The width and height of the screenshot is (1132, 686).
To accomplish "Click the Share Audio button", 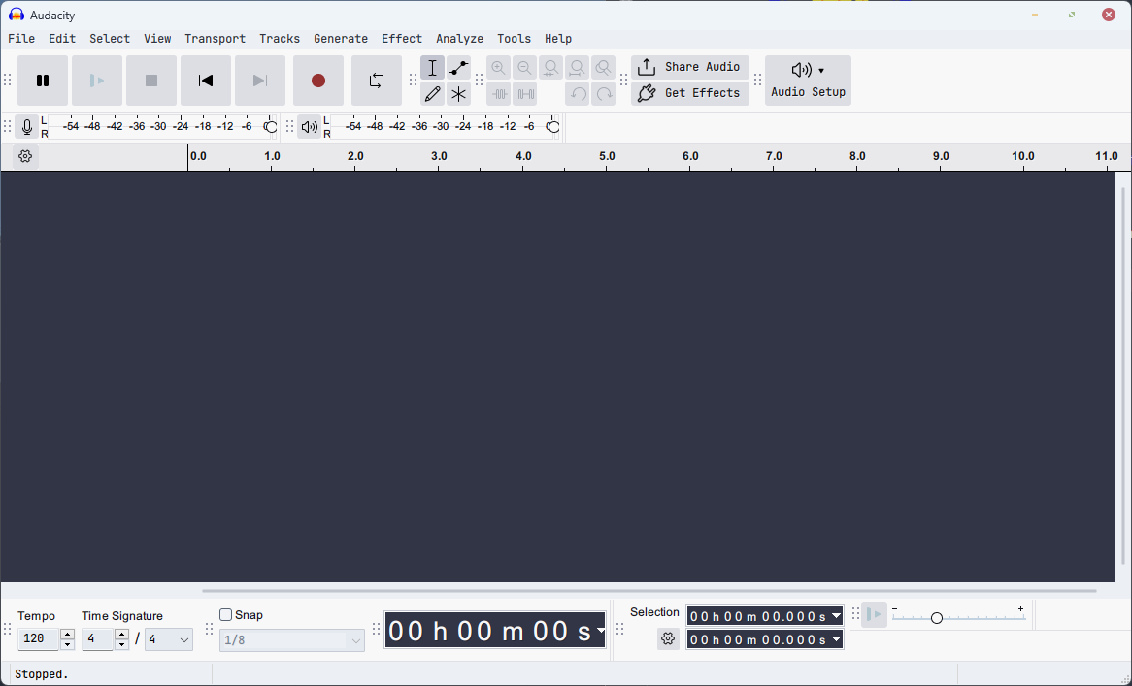I will [x=690, y=67].
